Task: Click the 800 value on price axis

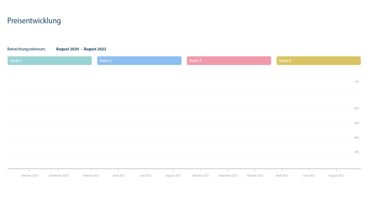Action: (357, 108)
